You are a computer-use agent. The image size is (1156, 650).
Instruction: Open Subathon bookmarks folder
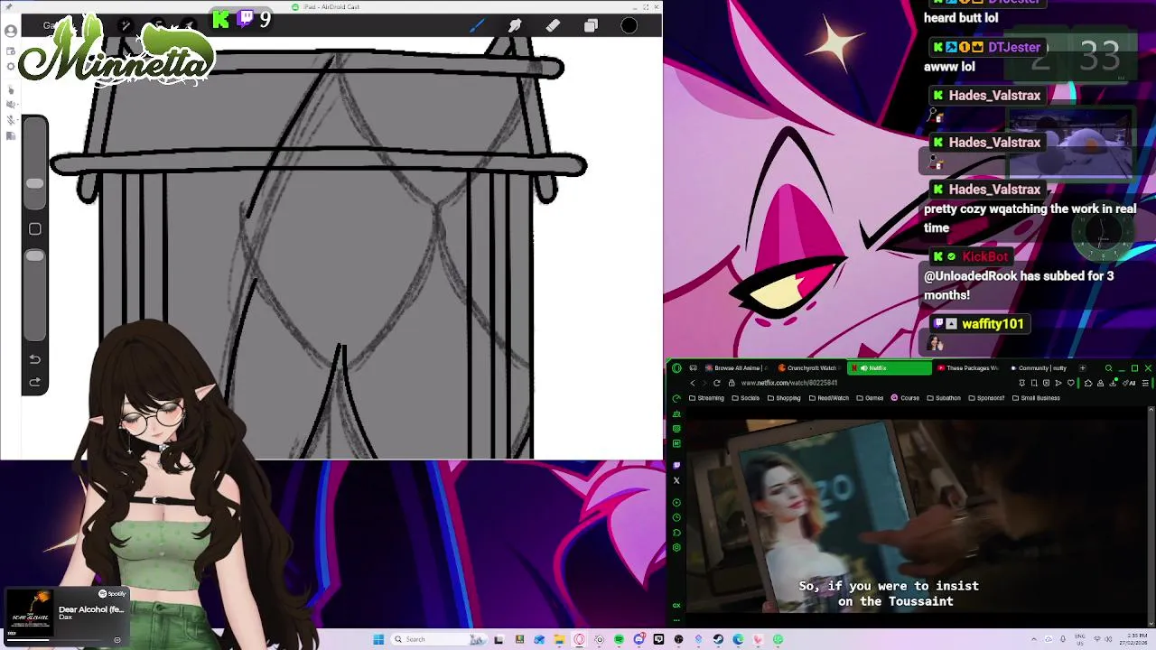pos(944,398)
